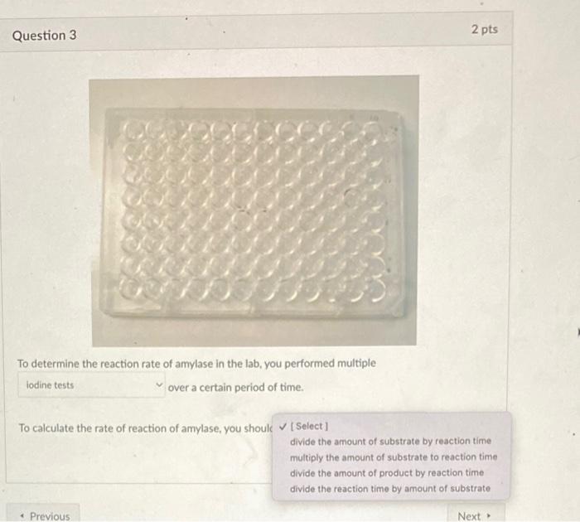Click the chevron on iodine tests dropdown

pos(159,384)
